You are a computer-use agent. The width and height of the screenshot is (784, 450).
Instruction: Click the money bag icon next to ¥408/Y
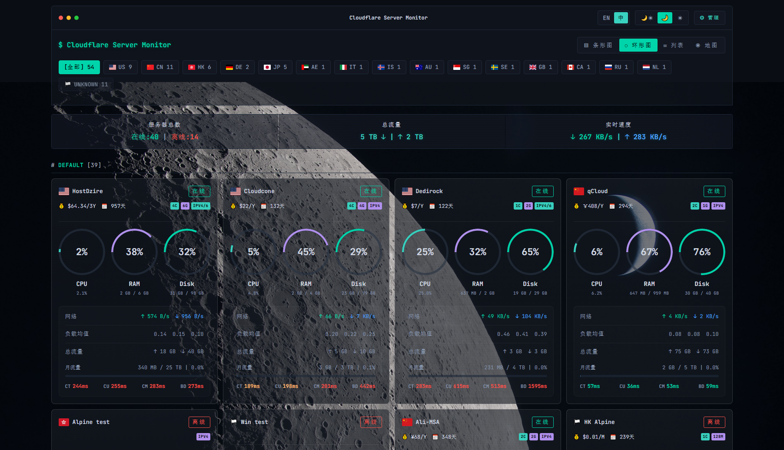577,206
